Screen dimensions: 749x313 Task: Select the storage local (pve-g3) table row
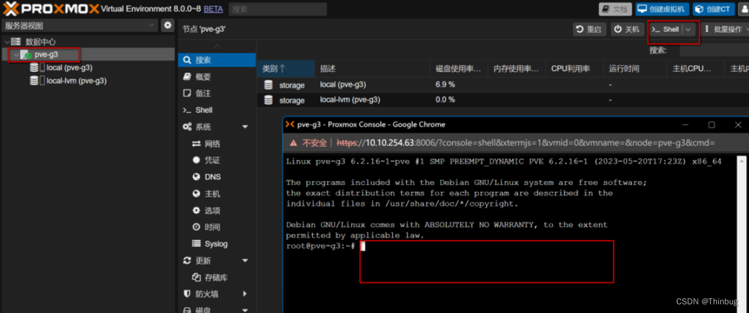coord(502,85)
